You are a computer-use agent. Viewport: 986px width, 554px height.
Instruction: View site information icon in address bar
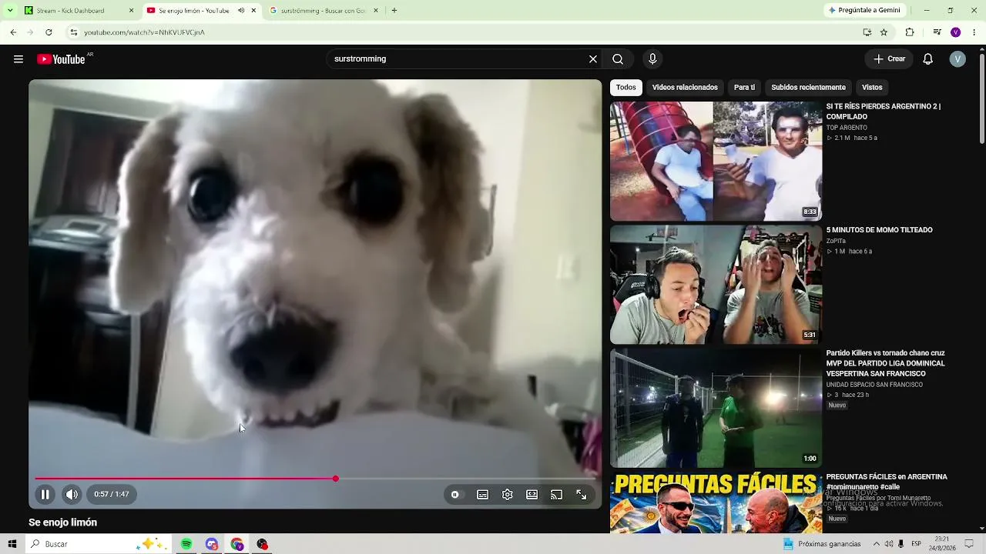point(74,32)
